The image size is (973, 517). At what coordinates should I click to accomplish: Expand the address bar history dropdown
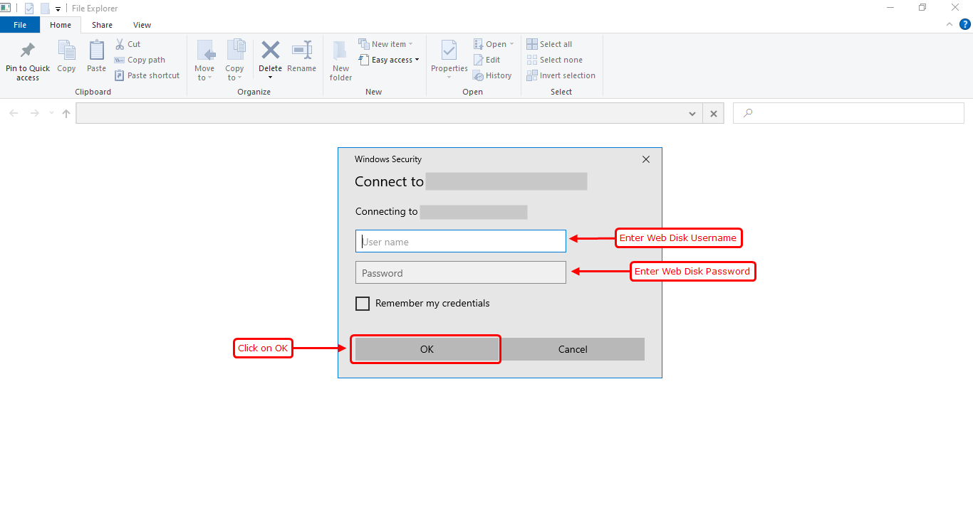click(x=692, y=114)
